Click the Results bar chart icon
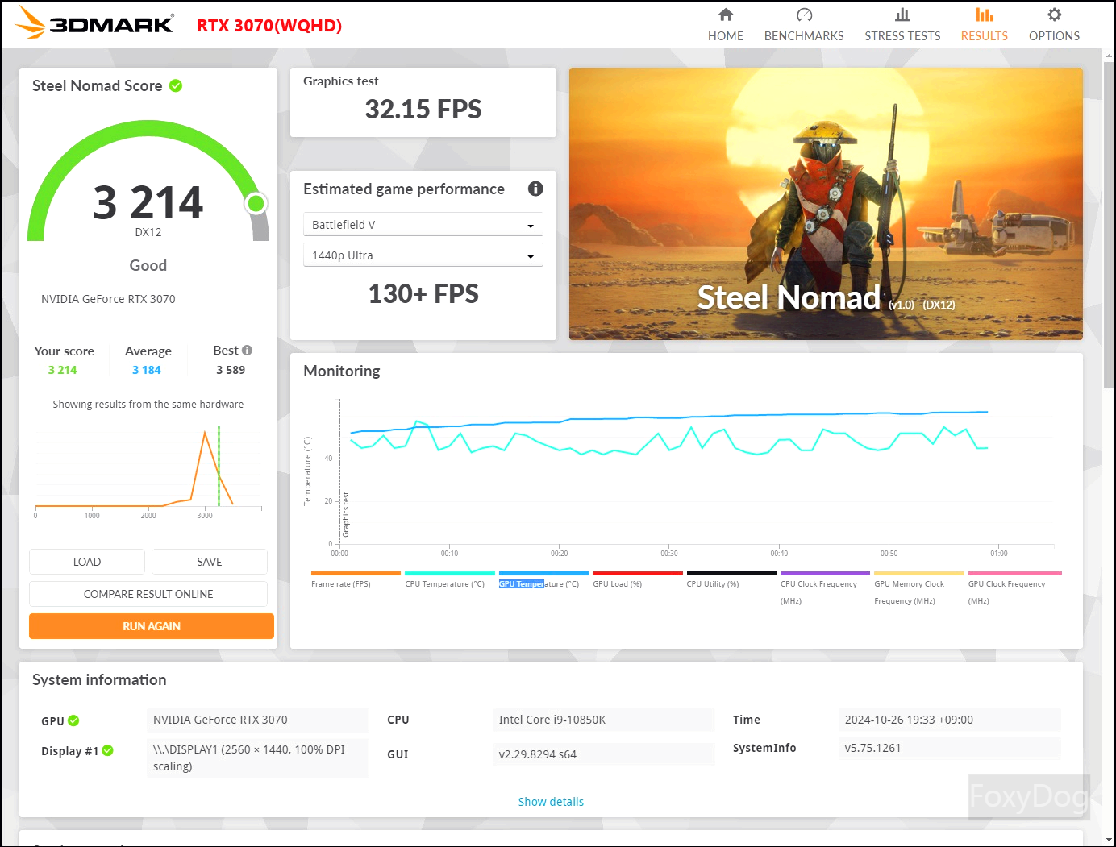The width and height of the screenshot is (1116, 847). point(984,15)
